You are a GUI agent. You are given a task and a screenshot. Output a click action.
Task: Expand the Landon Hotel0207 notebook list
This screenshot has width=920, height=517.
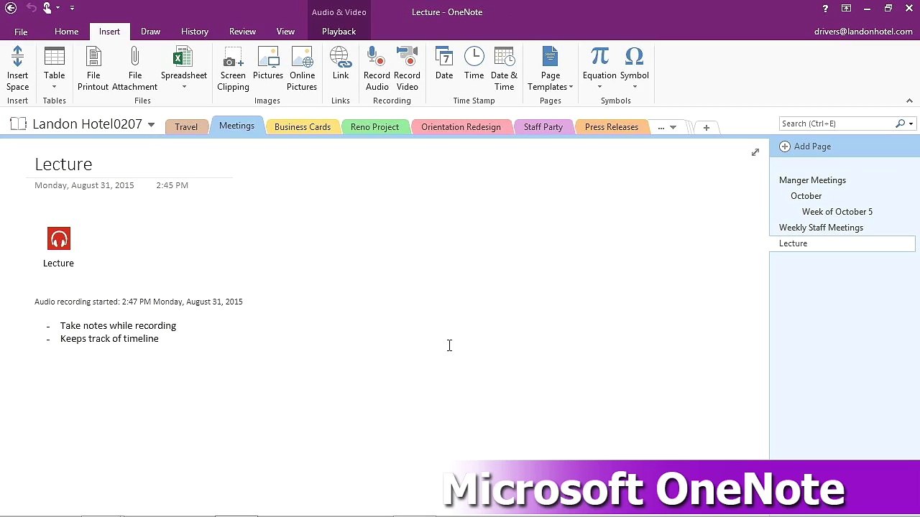coord(151,125)
